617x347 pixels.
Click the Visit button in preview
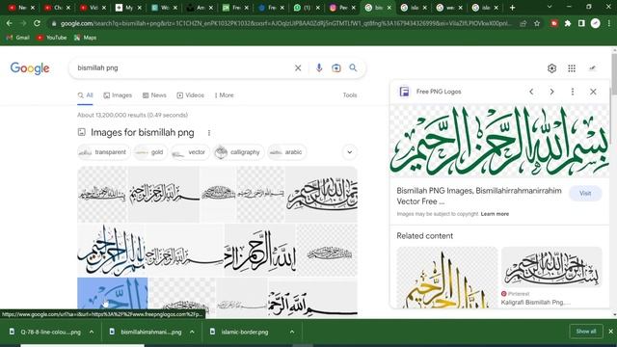click(585, 194)
